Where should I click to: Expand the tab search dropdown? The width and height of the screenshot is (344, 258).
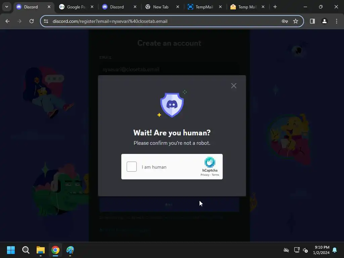tap(7, 7)
